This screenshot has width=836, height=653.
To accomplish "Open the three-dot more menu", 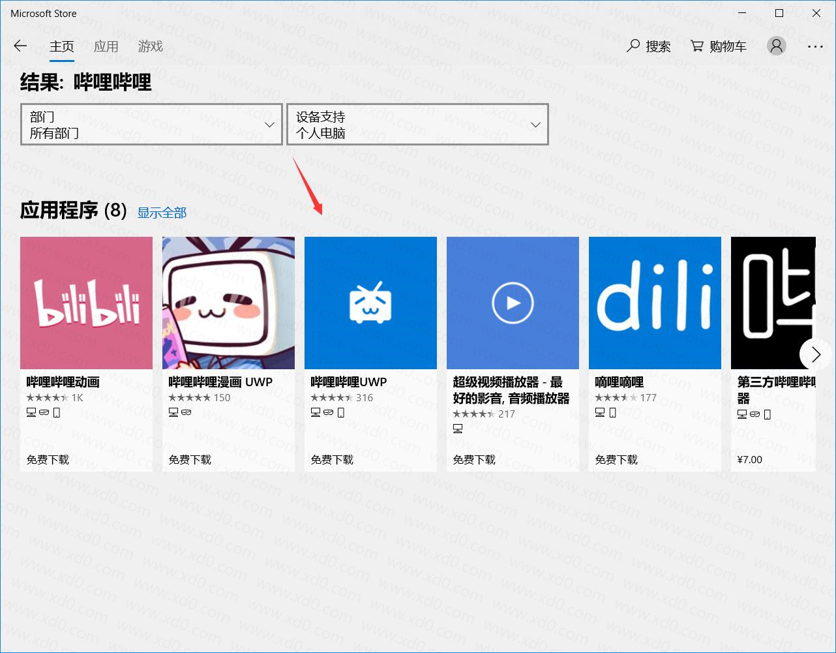I will click(815, 47).
